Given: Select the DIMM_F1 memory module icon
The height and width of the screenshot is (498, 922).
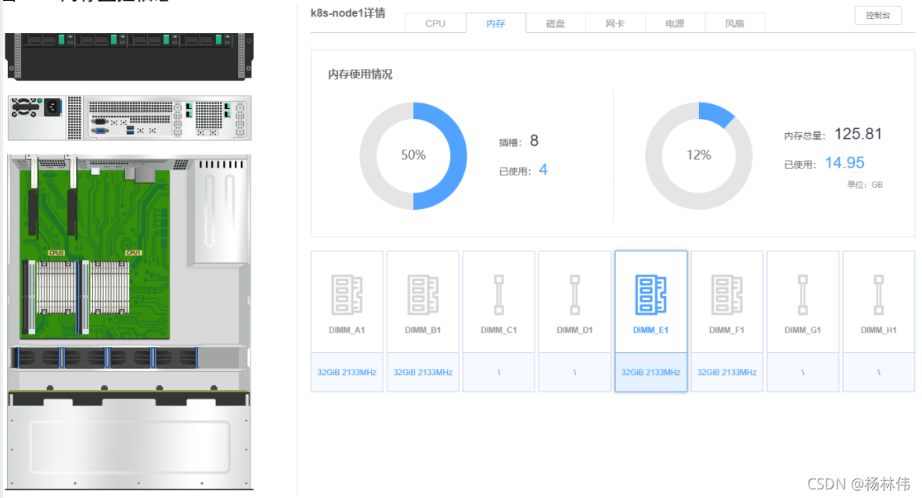Looking at the screenshot, I should [x=727, y=294].
